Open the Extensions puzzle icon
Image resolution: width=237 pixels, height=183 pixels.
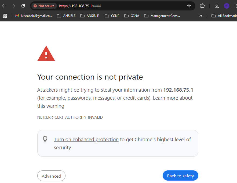click(x=202, y=6)
